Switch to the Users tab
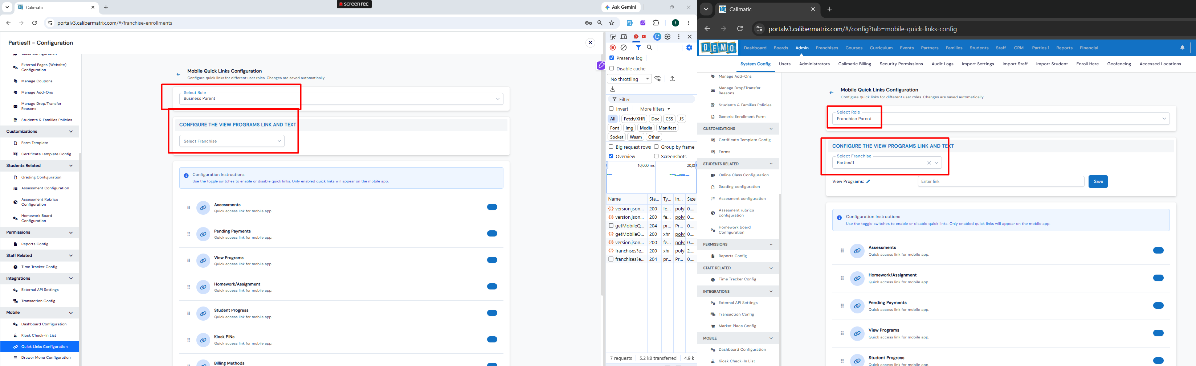Viewport: 1196px width, 366px height. point(785,64)
